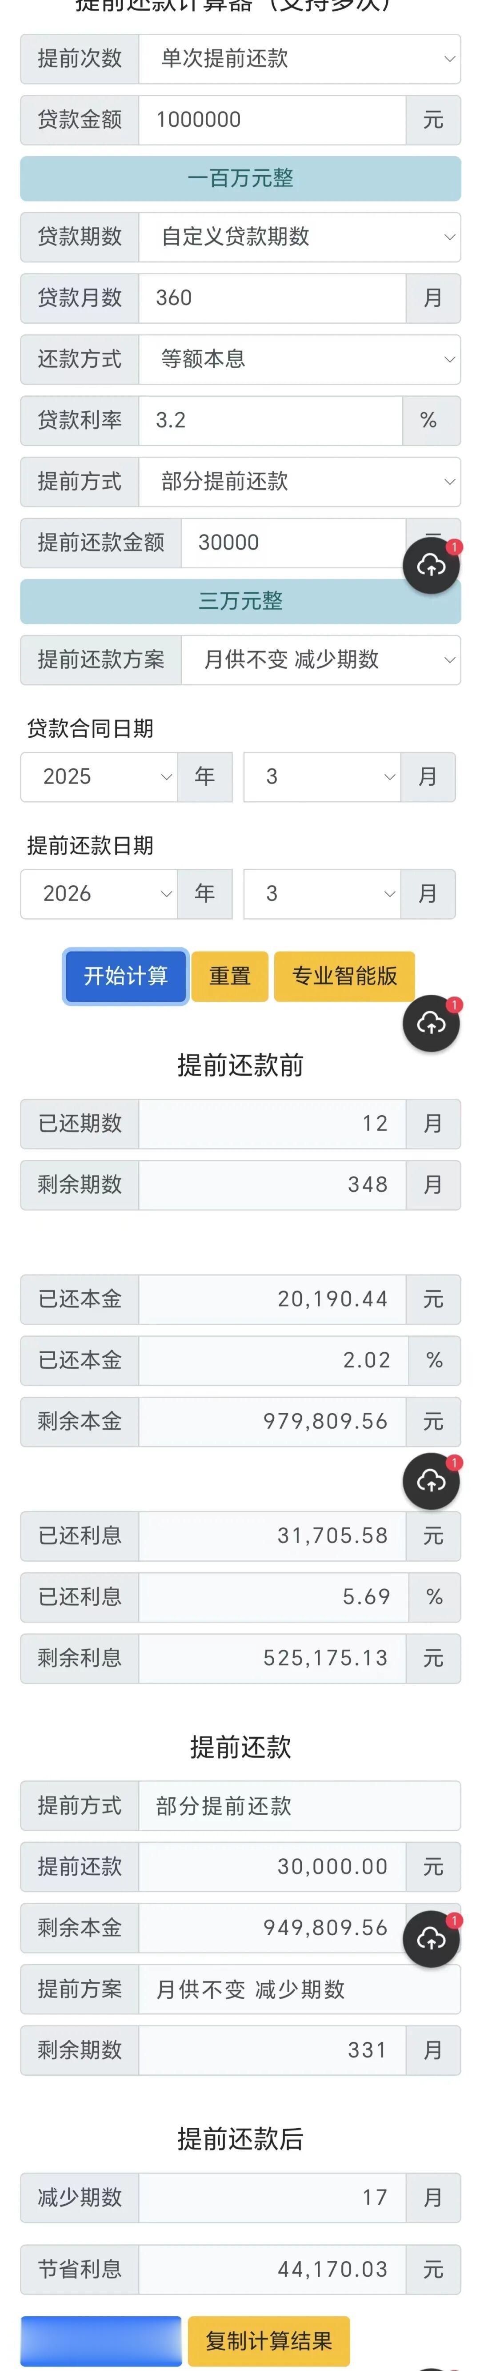Click the 贷款利率 input showing 3.2
The image size is (480, 2371).
click(x=269, y=421)
